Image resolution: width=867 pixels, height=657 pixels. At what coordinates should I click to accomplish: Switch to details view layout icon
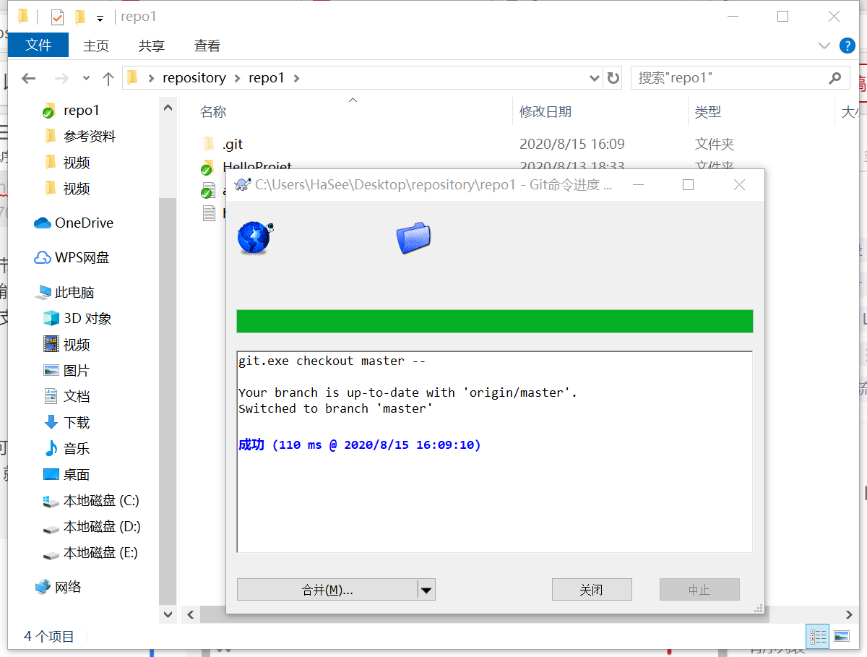[x=818, y=636]
